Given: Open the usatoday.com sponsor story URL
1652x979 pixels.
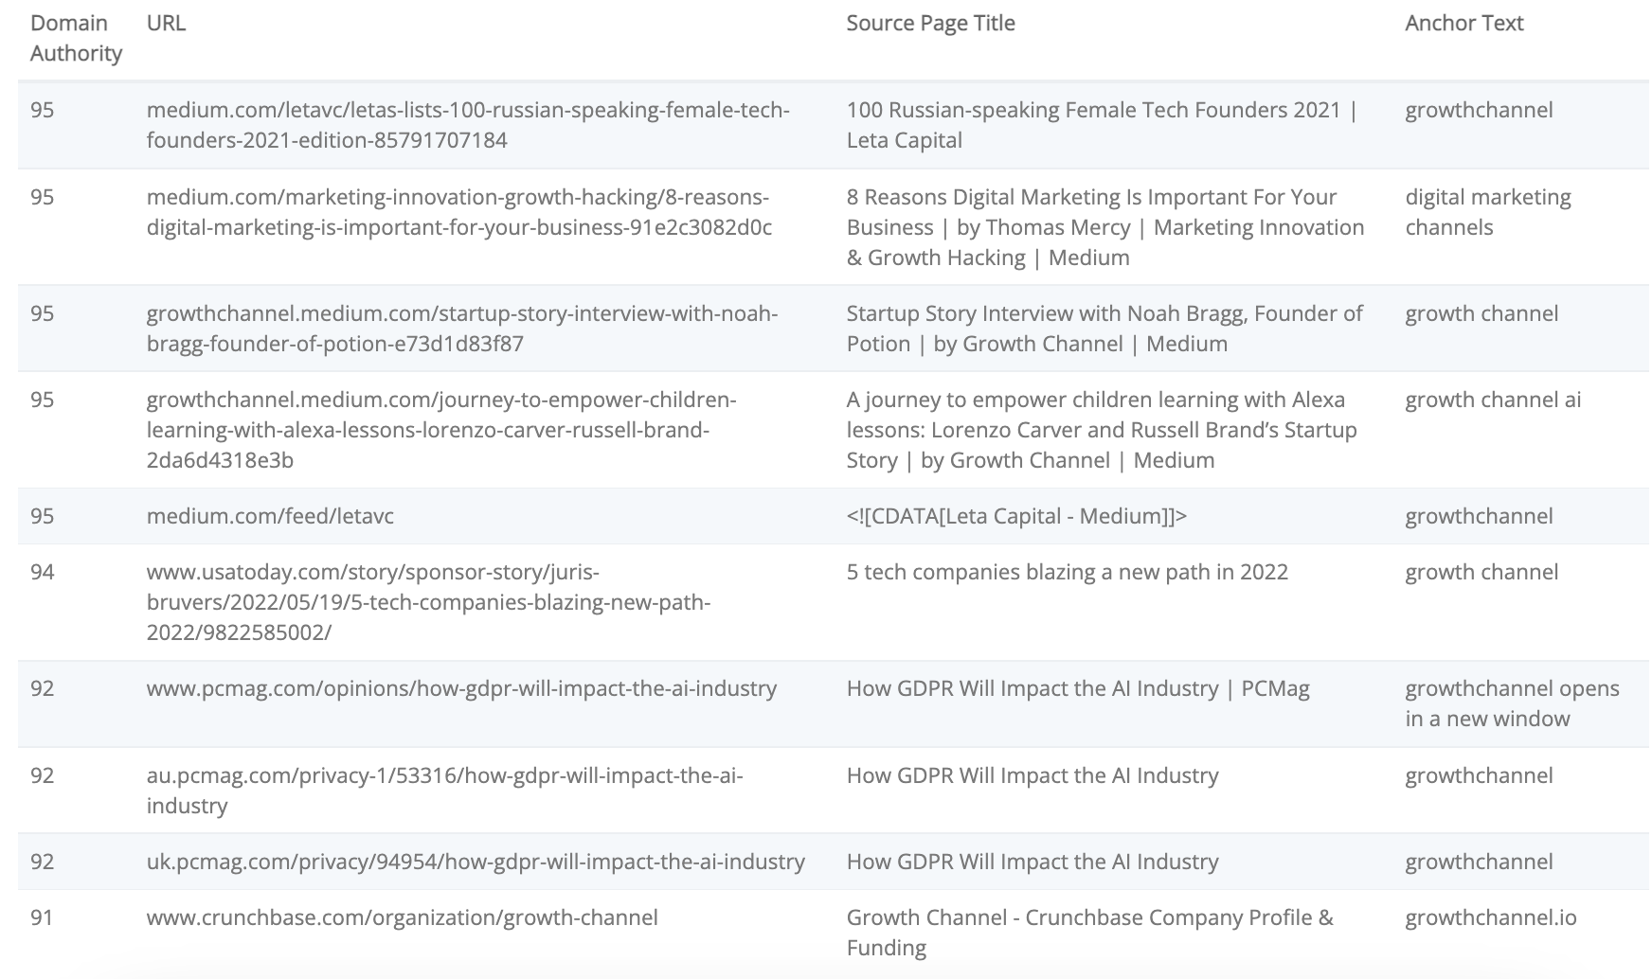Looking at the screenshot, I should click(x=428, y=602).
